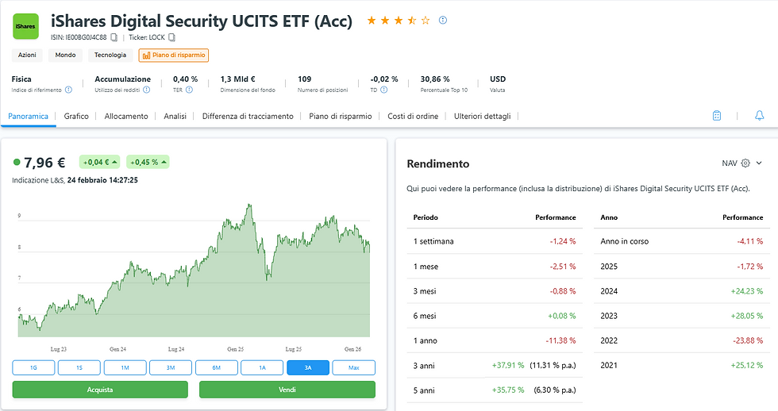Screen dimensions: 778x411
Task: Click the info icon beside the star rating
Action: point(443,21)
